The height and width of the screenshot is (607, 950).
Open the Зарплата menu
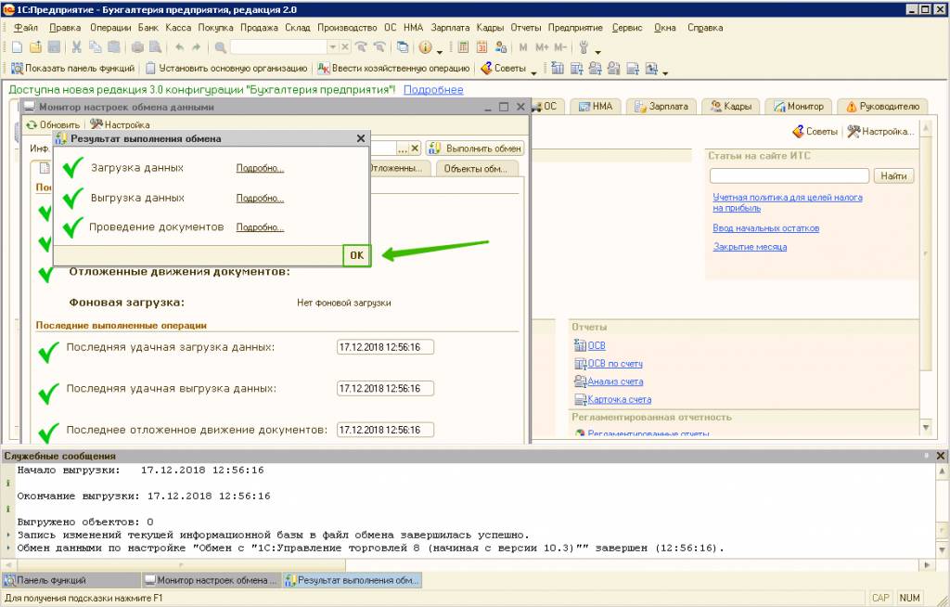click(x=450, y=27)
